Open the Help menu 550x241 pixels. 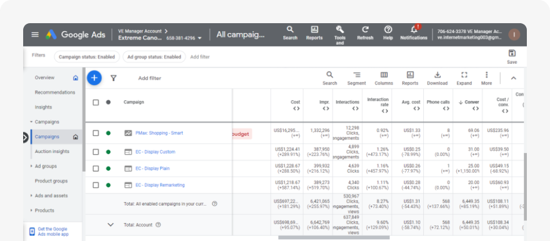(x=388, y=33)
